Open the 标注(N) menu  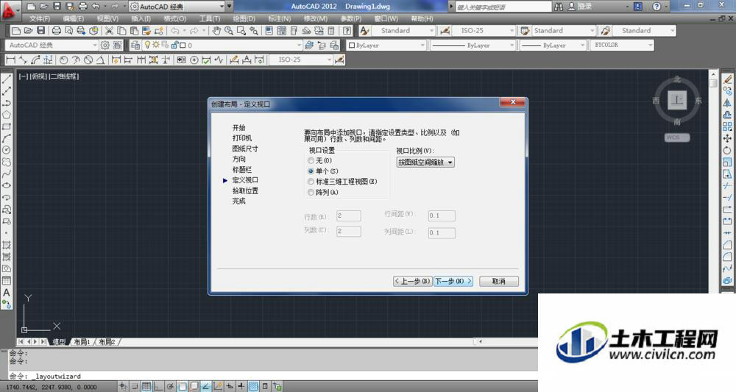click(279, 19)
